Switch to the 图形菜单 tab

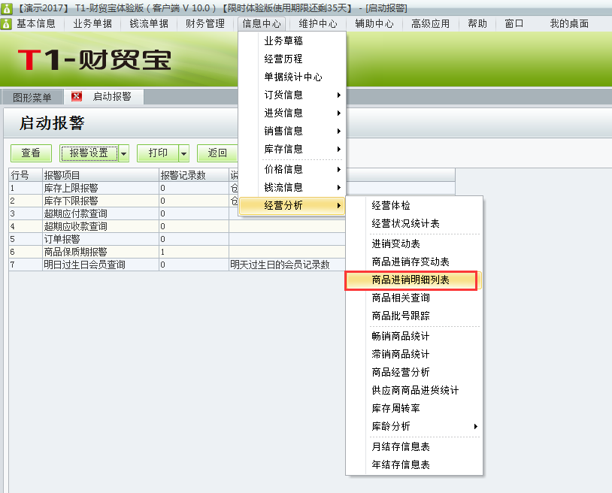33,96
